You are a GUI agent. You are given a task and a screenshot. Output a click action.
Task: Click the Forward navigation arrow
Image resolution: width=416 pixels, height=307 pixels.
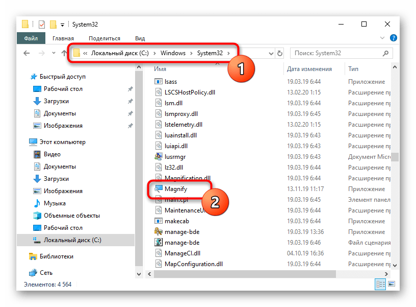point(42,53)
